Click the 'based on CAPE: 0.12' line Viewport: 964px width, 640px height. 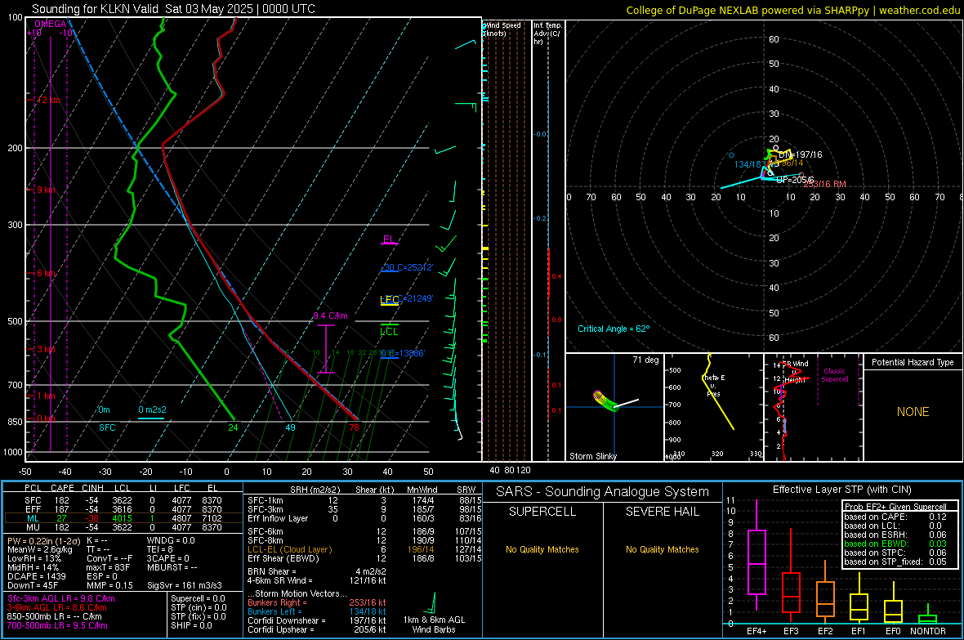895,517
